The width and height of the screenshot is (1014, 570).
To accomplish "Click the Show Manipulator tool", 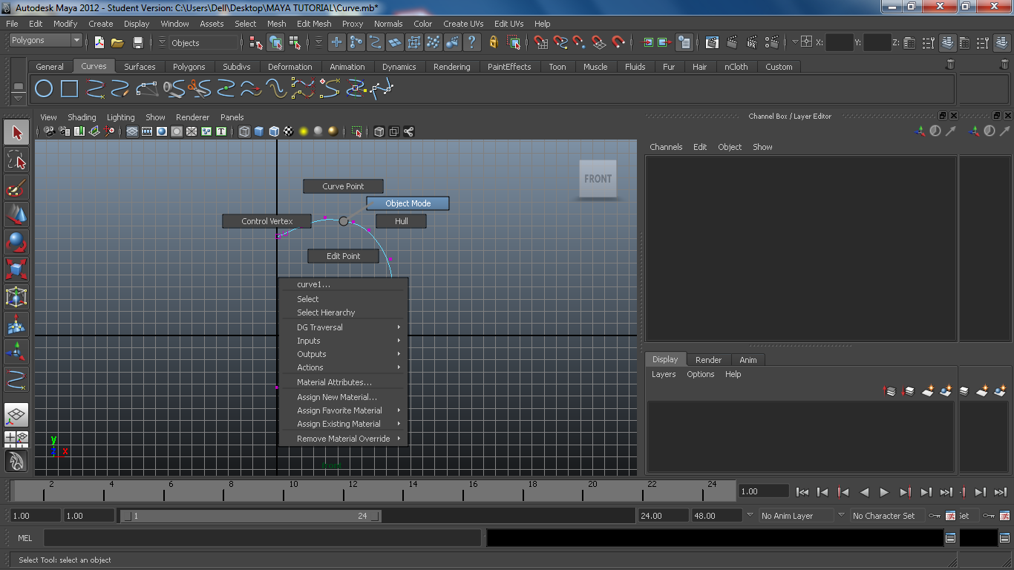I will coord(16,353).
